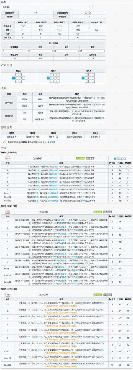Focus the 信赖 input in 属性计算器
Screen dimensions: 133x370
[66, 51]
